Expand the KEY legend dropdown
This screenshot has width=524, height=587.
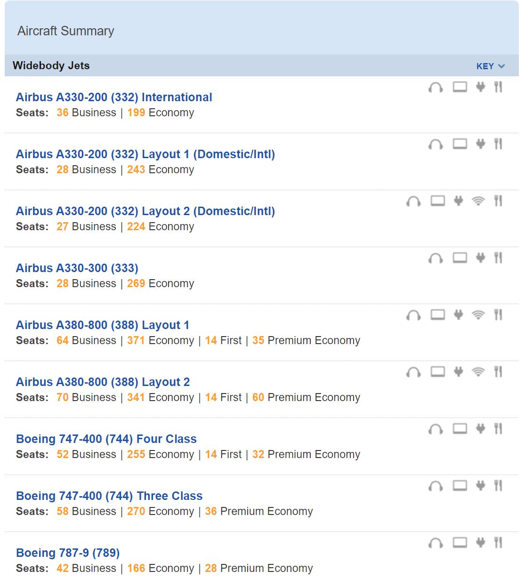point(490,66)
